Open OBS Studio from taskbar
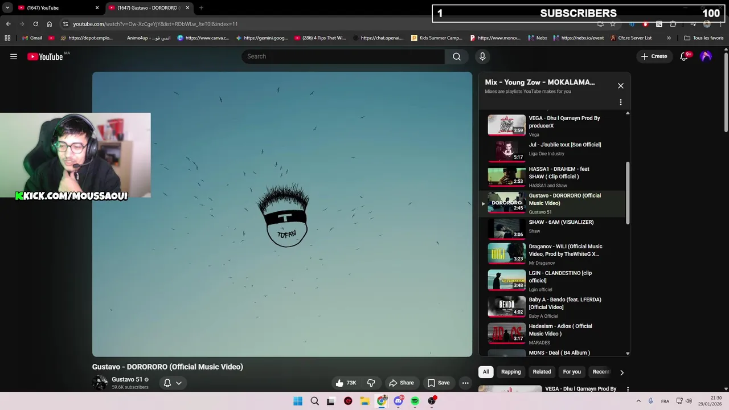This screenshot has width=729, height=410. [x=432, y=401]
